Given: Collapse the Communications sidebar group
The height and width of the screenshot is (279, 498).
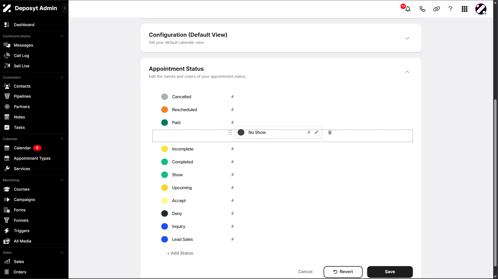Looking at the screenshot, I should click(x=62, y=36).
